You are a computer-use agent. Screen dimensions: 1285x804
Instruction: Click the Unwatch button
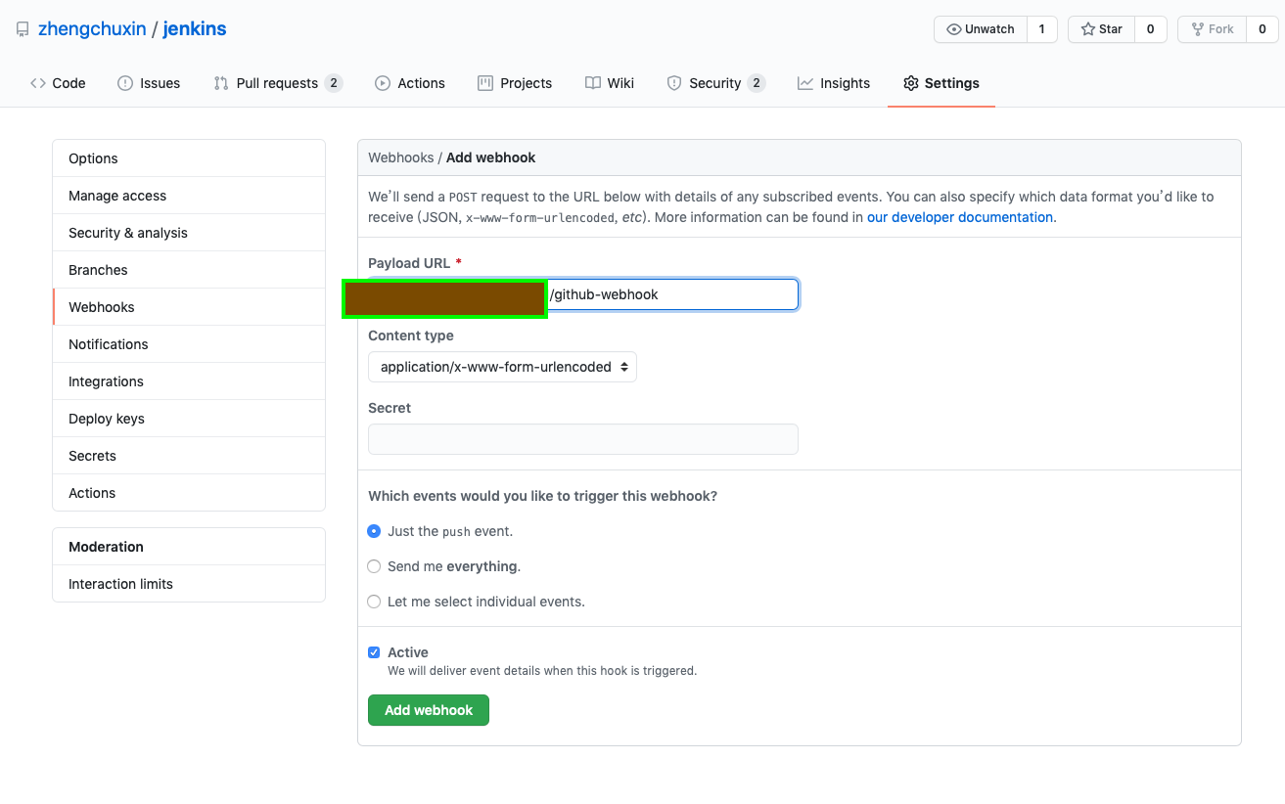(981, 29)
